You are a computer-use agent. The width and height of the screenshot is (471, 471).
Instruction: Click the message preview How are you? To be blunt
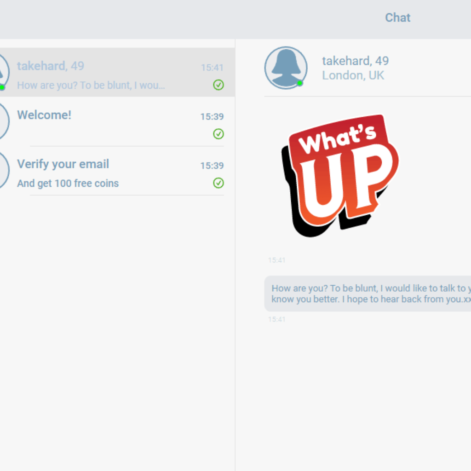(x=91, y=85)
